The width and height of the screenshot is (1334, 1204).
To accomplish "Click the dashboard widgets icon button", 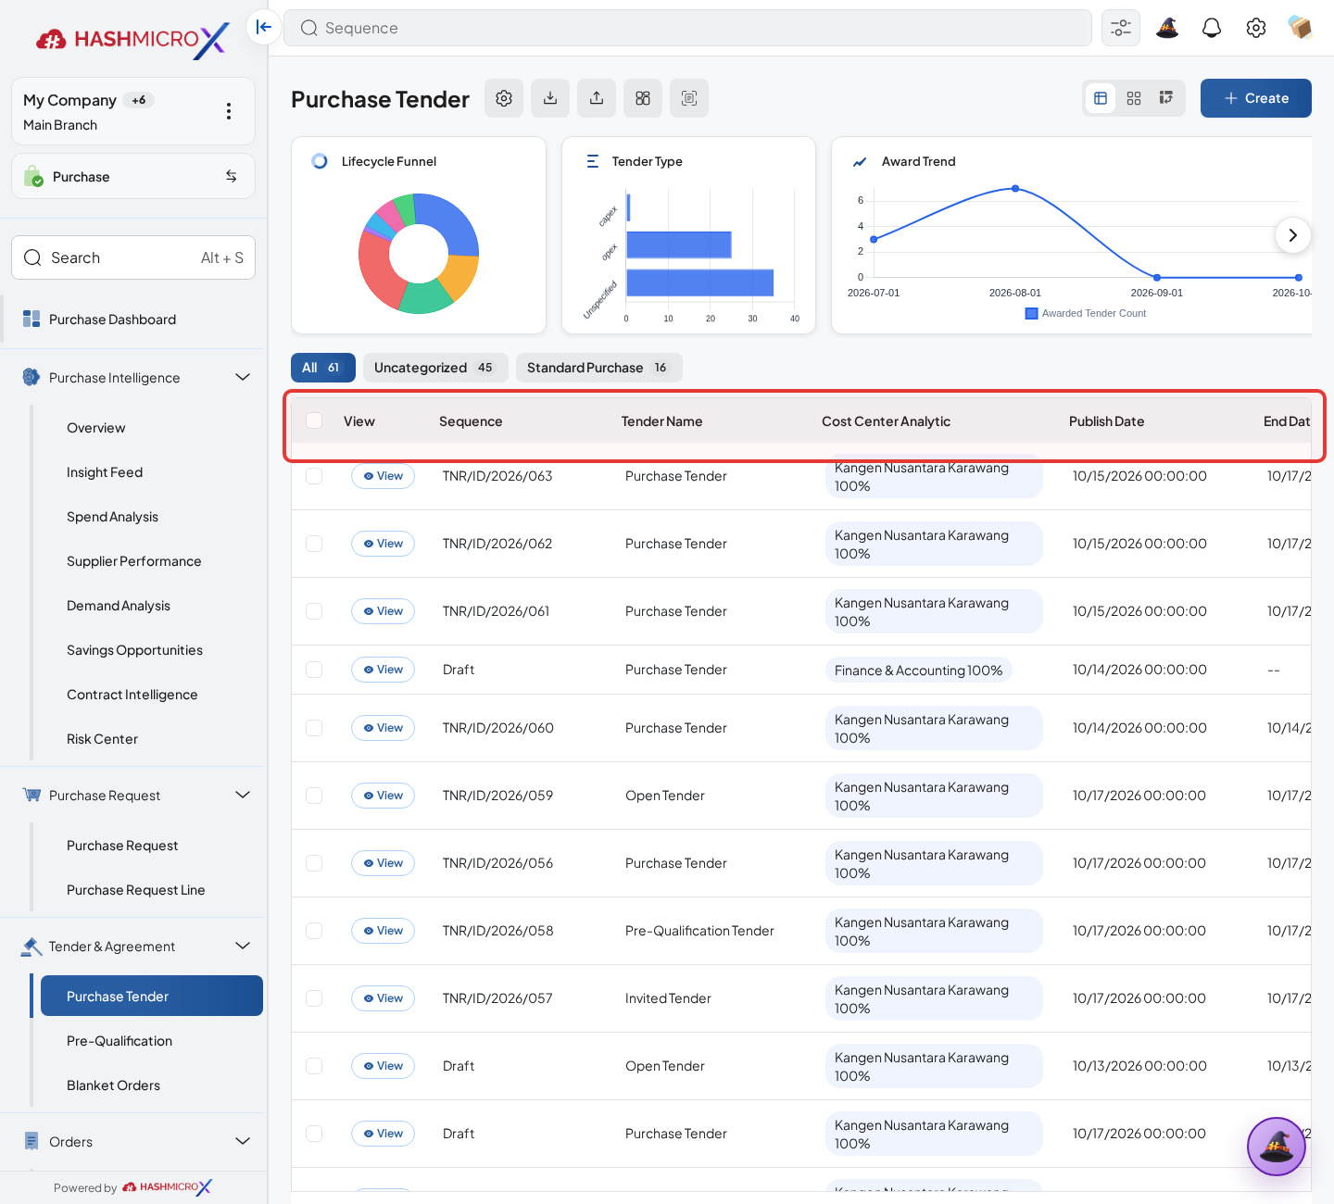I will click(643, 98).
